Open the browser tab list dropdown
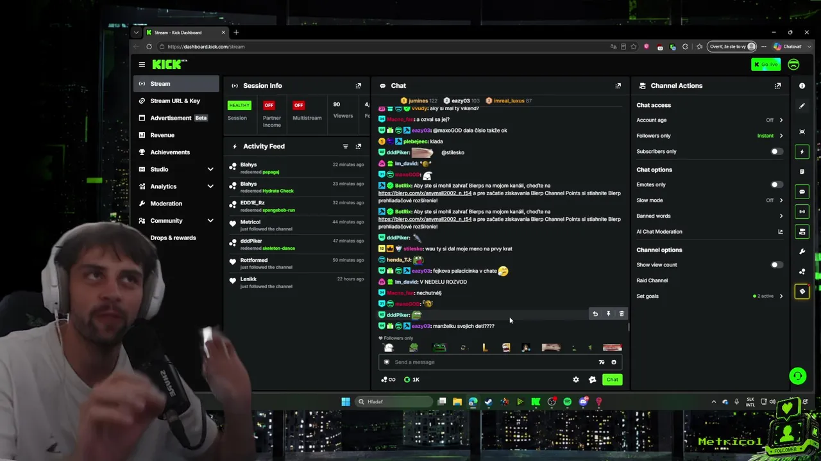Image resolution: width=821 pixels, height=461 pixels. [136, 33]
